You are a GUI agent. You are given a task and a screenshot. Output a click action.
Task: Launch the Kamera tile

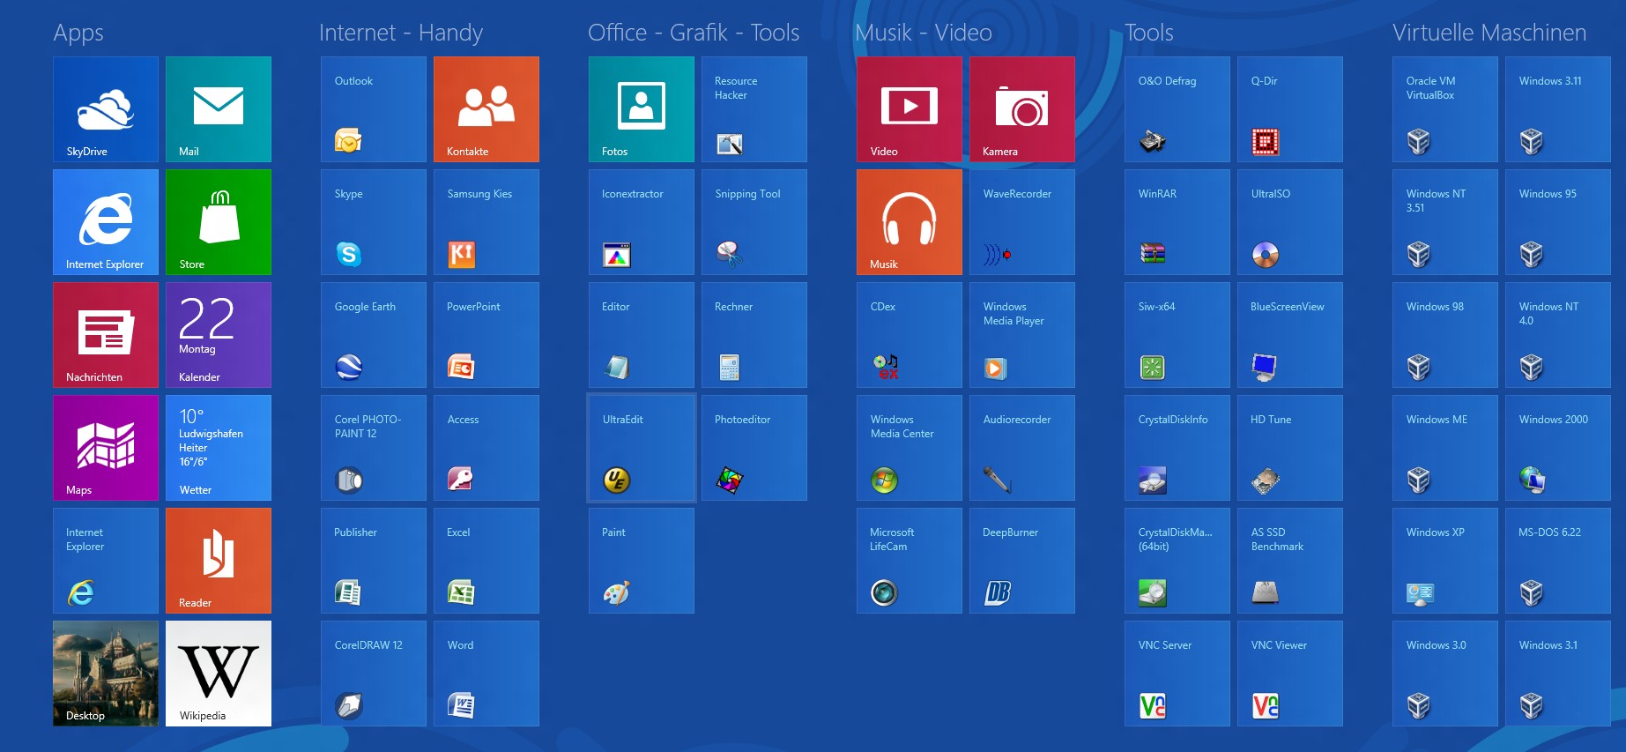[1022, 109]
